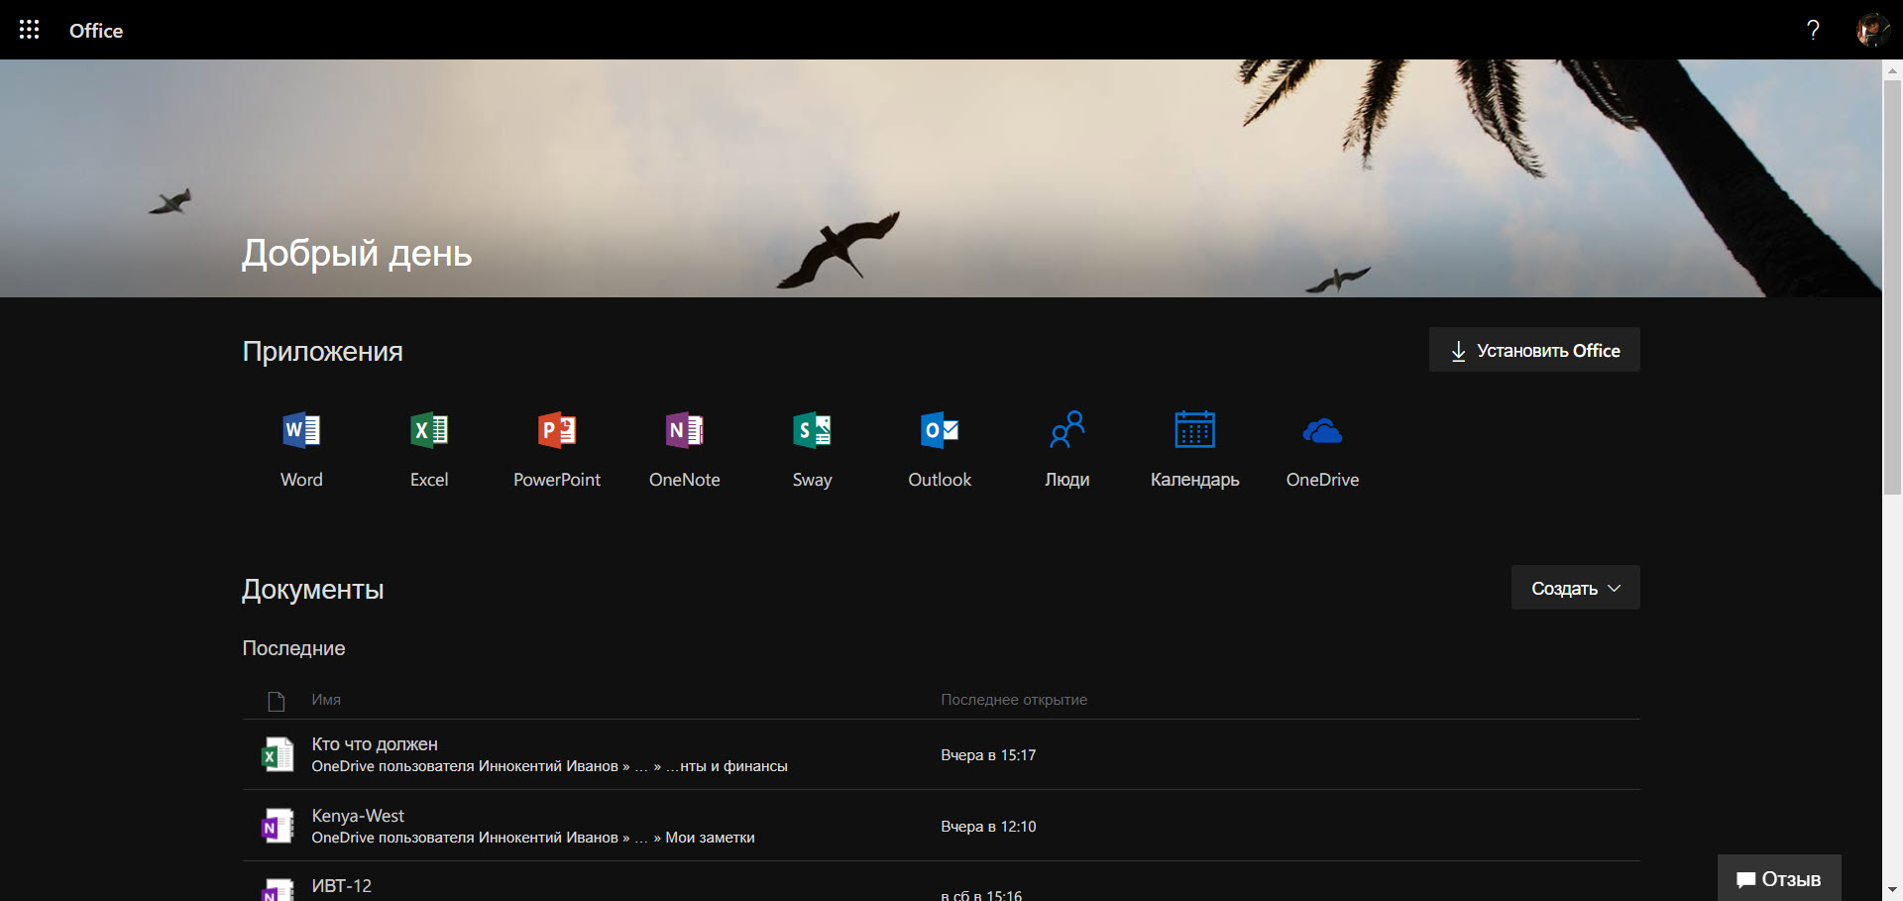Click the user profile avatar

tap(1872, 30)
